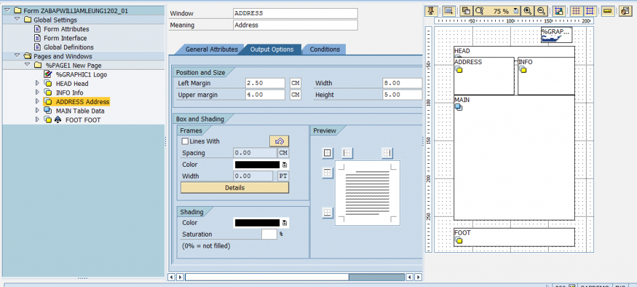Expand the HEAD Head tree node
Image resolution: width=637 pixels, height=287 pixels.
coord(37,83)
